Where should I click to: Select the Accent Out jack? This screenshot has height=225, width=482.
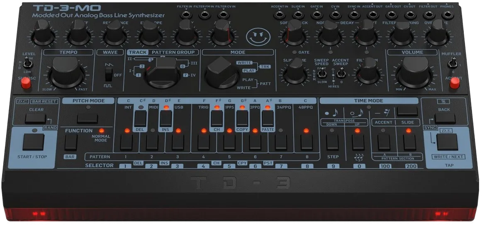tap(373, 14)
